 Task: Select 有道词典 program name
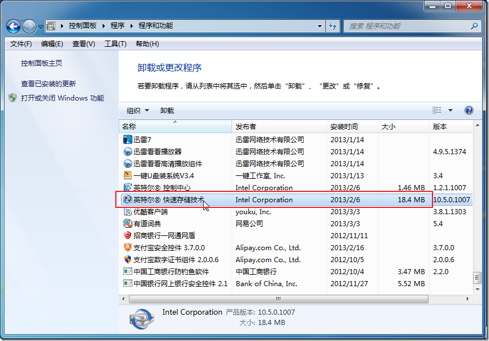147,223
